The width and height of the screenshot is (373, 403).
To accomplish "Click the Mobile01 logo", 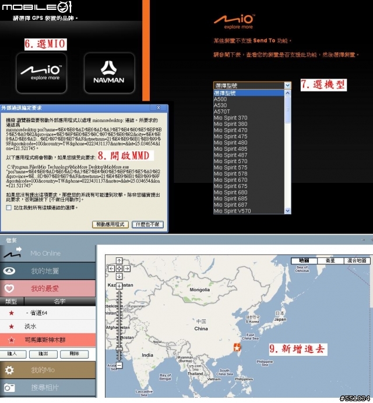I will [37, 7].
